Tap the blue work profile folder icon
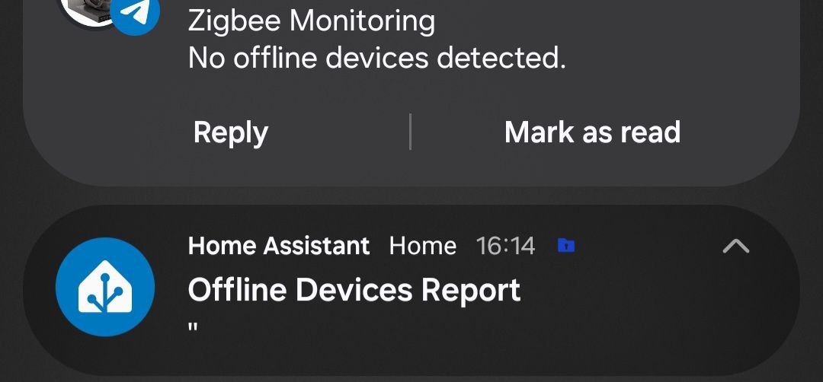This screenshot has height=382, width=823. [x=565, y=245]
